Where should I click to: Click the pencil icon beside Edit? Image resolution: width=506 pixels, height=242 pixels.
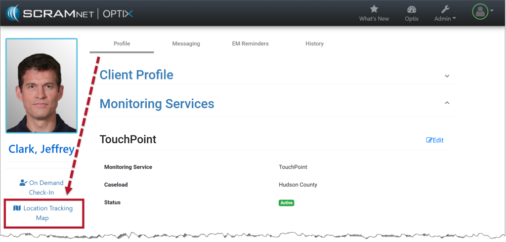tap(429, 140)
